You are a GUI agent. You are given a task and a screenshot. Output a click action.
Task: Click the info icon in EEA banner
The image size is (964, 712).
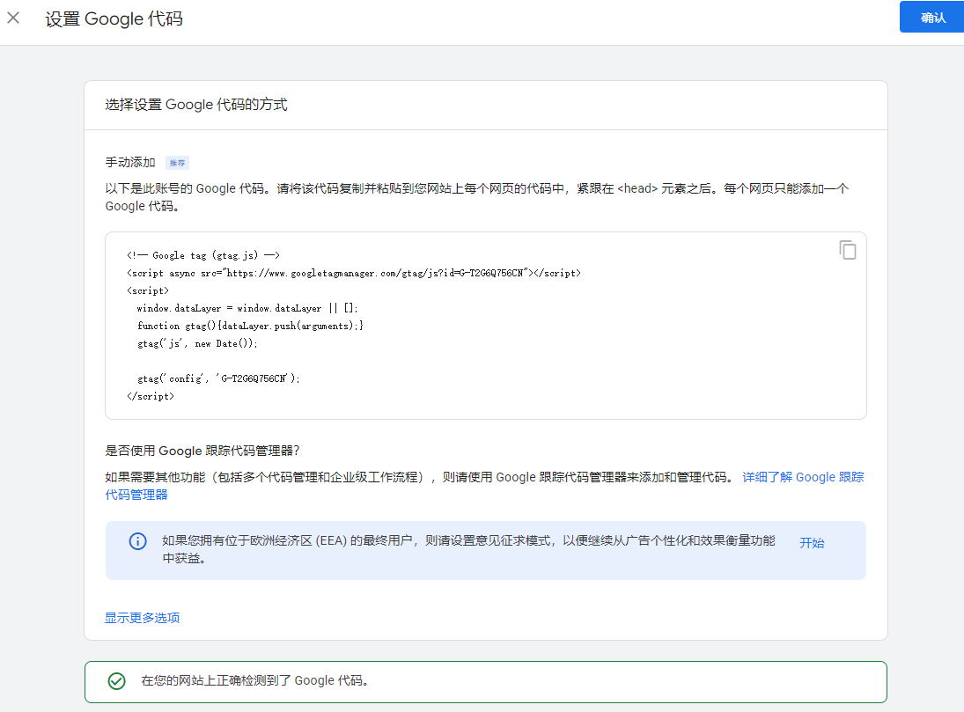click(x=137, y=541)
